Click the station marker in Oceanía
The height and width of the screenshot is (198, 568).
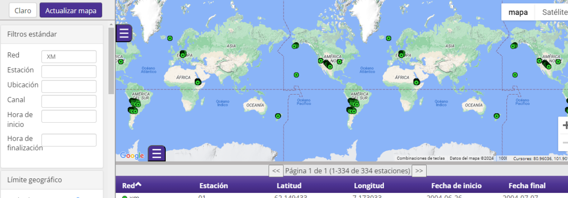pos(278,116)
